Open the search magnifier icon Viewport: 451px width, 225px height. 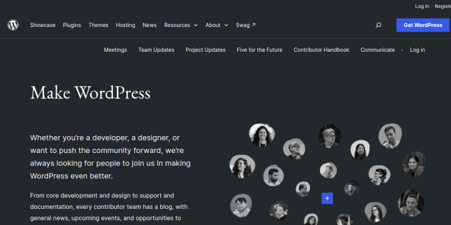(x=378, y=25)
